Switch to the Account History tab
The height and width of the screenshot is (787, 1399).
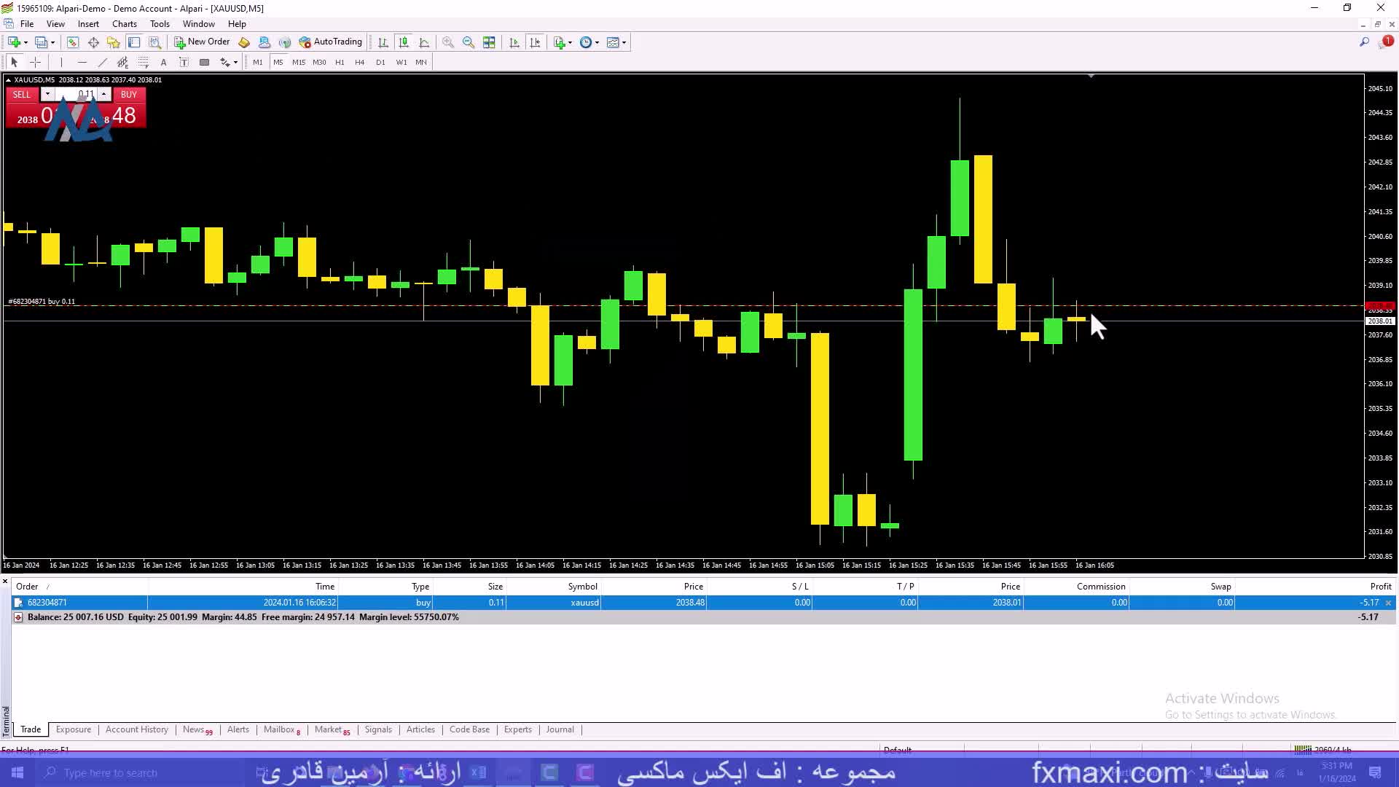(136, 729)
